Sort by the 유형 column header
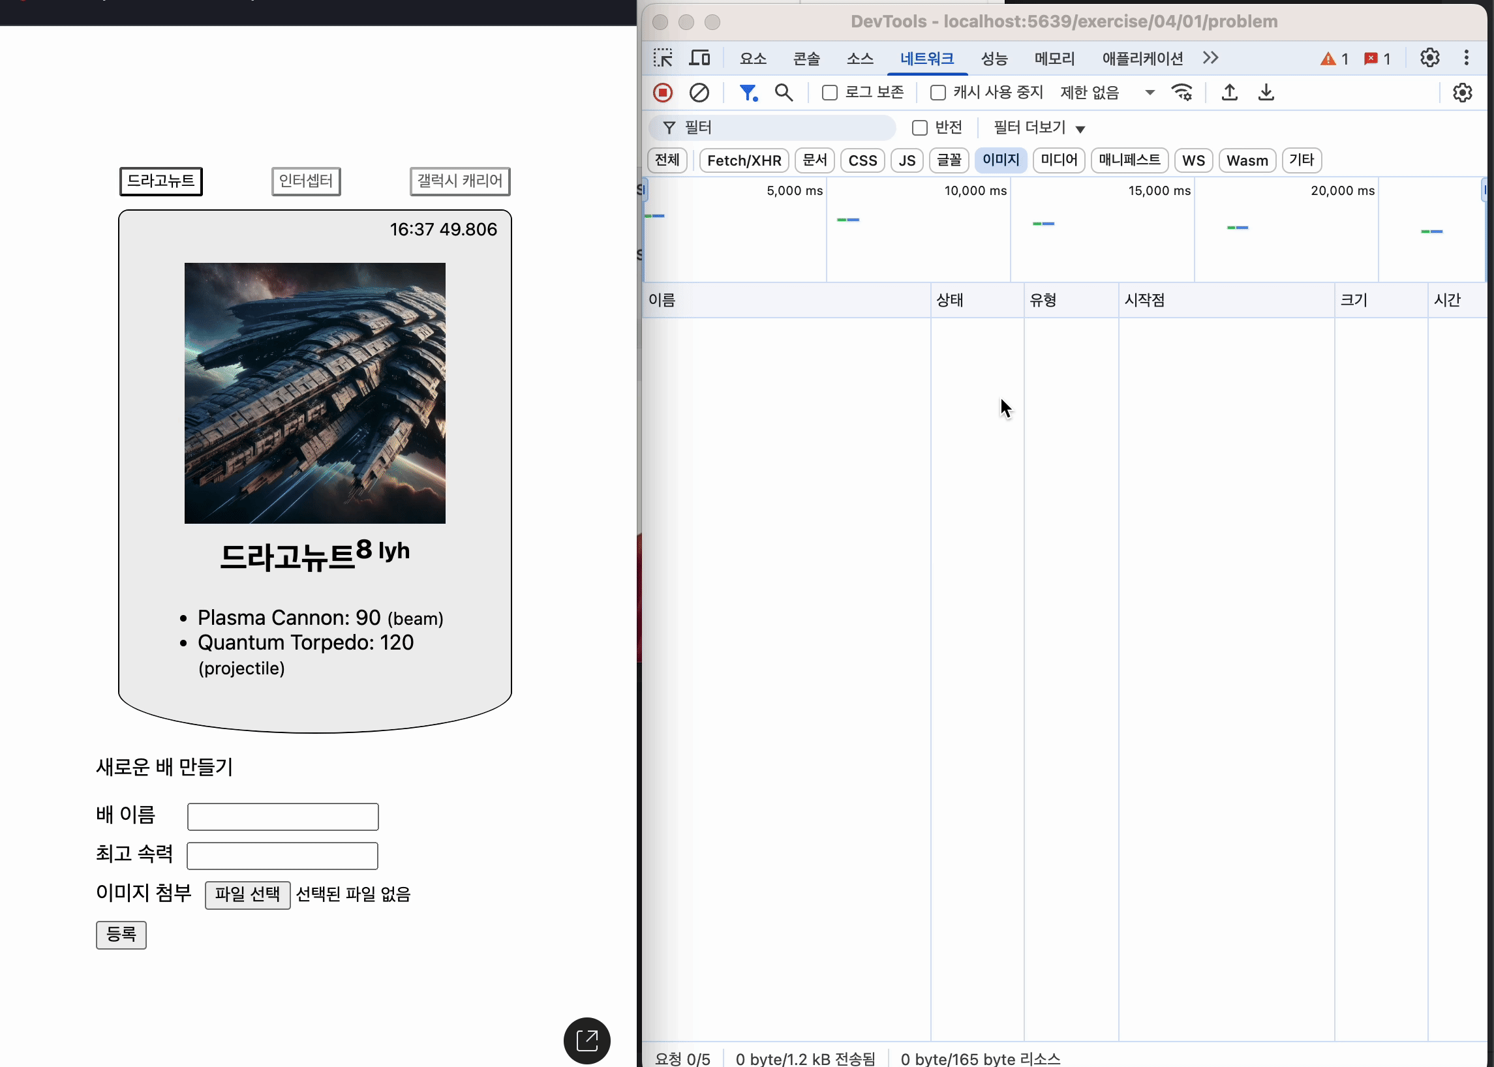Viewport: 1494px width, 1067px height. pyautogui.click(x=1071, y=300)
